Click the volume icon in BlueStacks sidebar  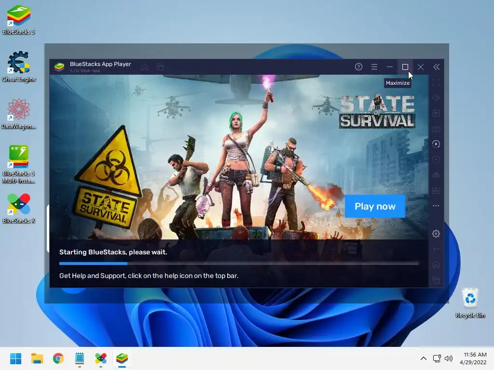click(x=436, y=98)
